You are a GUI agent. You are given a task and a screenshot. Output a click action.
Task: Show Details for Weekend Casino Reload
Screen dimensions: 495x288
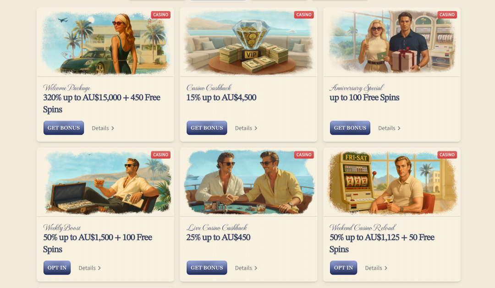click(376, 268)
